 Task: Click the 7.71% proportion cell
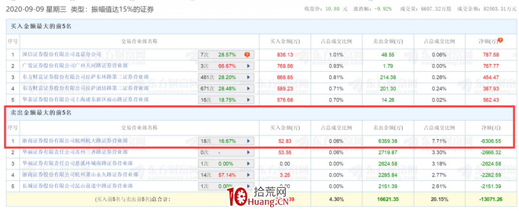click(x=440, y=141)
